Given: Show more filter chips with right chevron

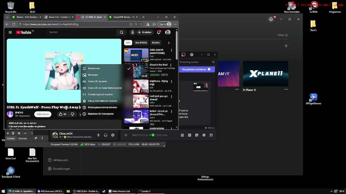Looking at the screenshot, I should tap(169, 43).
